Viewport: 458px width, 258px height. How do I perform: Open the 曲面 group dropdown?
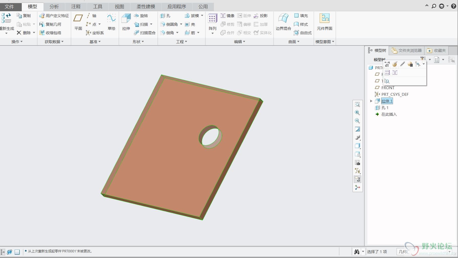pos(294,42)
